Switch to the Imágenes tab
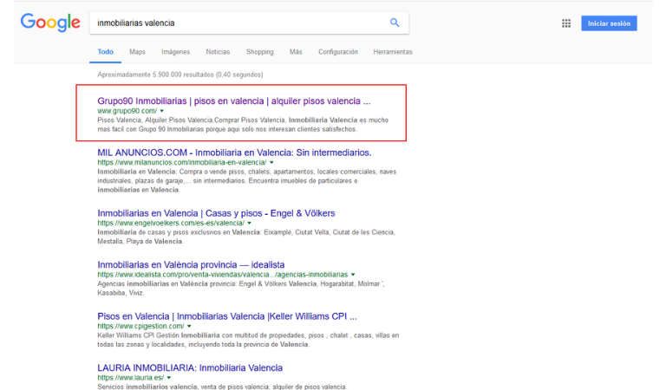The width and height of the screenshot is (666, 390). pyautogui.click(x=175, y=52)
